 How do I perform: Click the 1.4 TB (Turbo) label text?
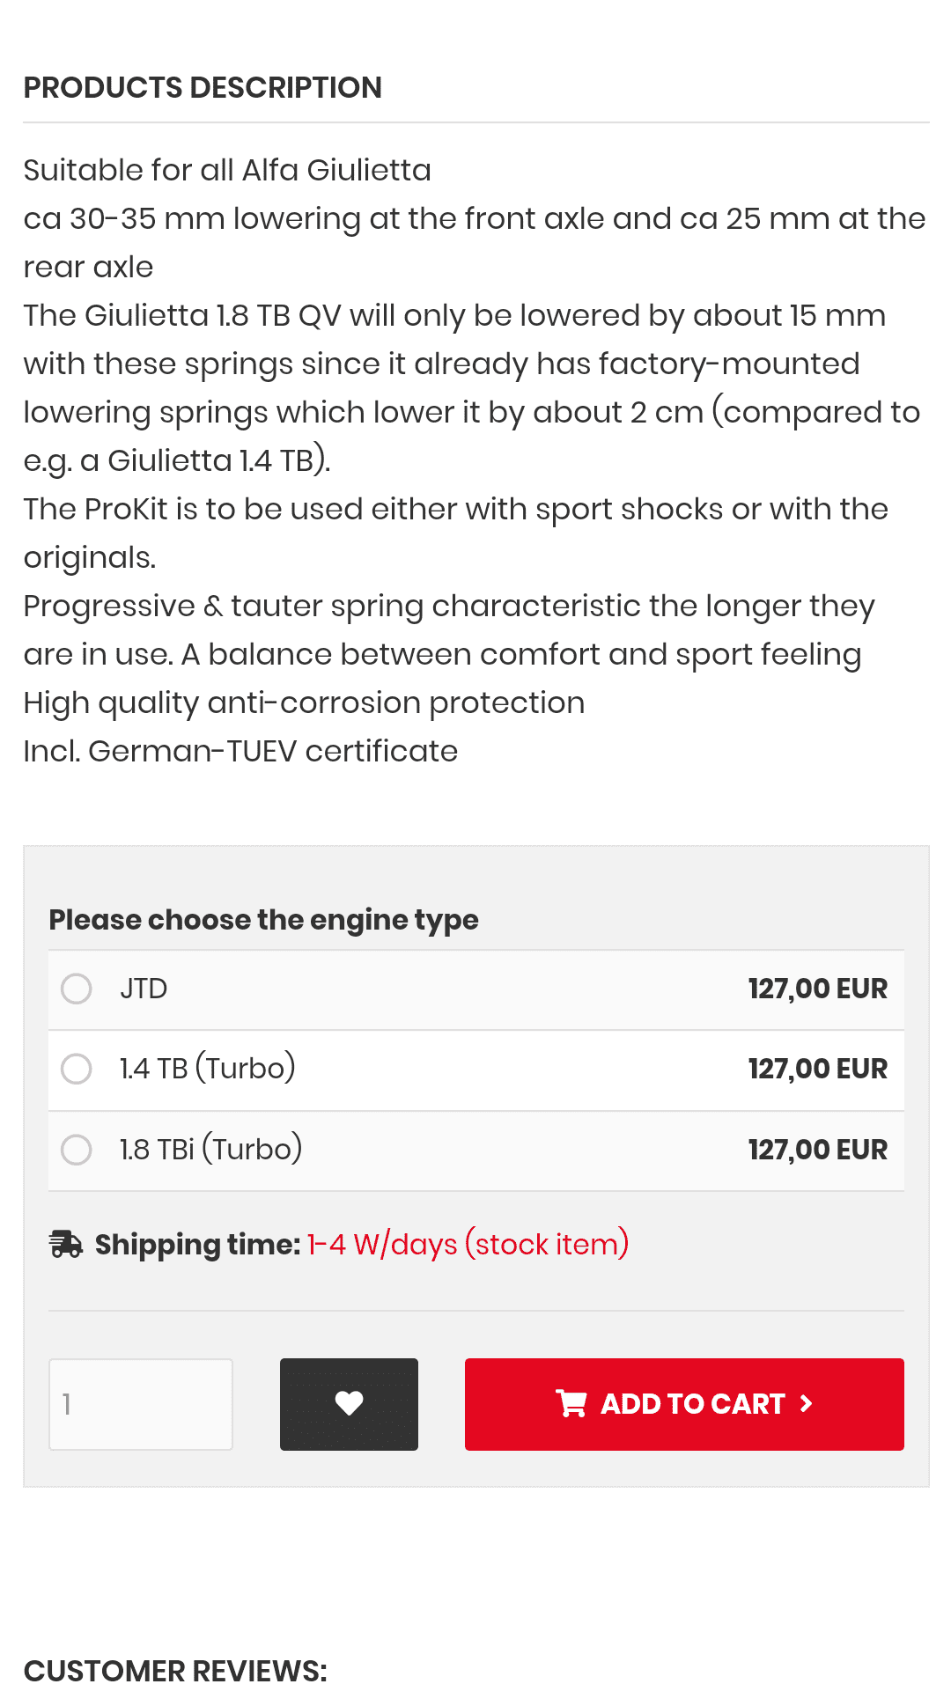pos(208,1069)
